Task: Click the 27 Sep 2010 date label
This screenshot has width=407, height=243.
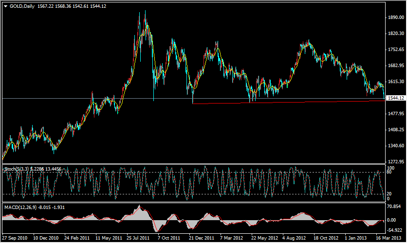Action: (15, 238)
